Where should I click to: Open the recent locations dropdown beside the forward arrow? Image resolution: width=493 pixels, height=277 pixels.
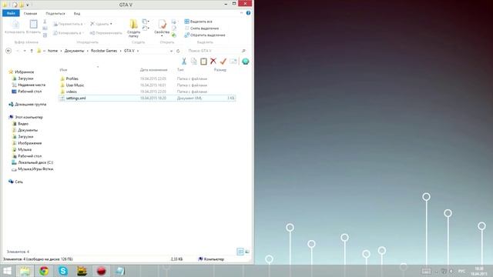point(25,51)
